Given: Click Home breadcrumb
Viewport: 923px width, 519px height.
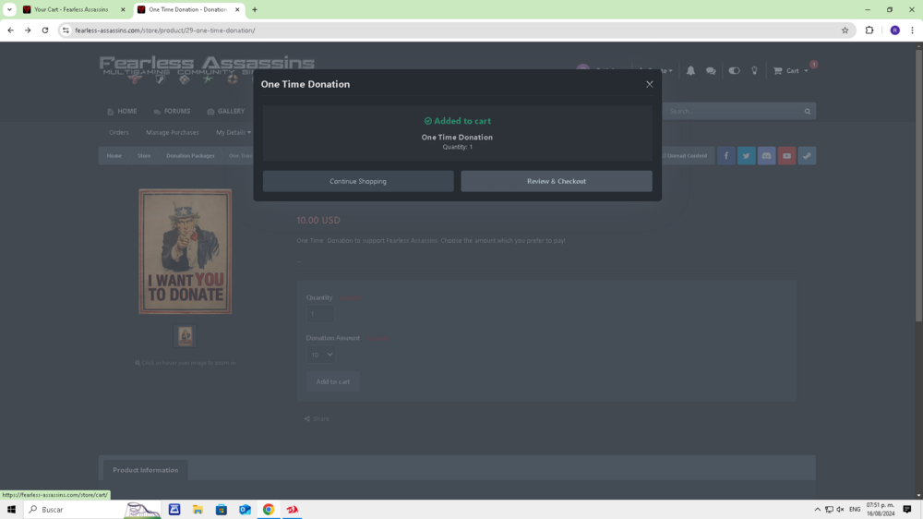Looking at the screenshot, I should click(x=114, y=155).
